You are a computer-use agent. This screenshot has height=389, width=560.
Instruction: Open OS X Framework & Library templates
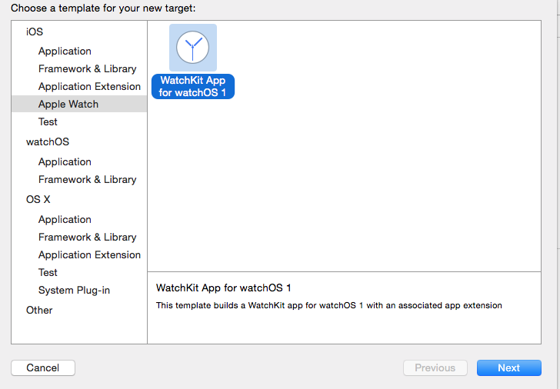click(x=87, y=237)
